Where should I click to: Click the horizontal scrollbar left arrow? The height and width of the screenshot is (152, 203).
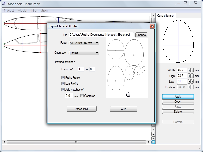tap(4, 142)
